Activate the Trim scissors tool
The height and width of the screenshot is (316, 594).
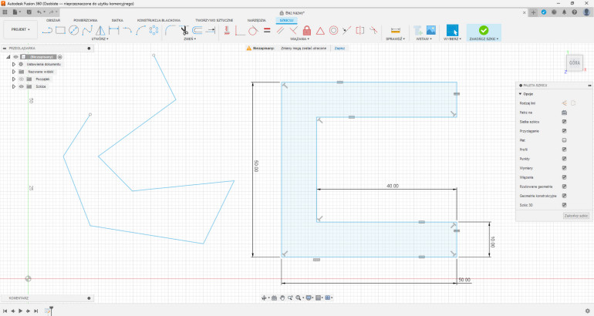(x=184, y=31)
